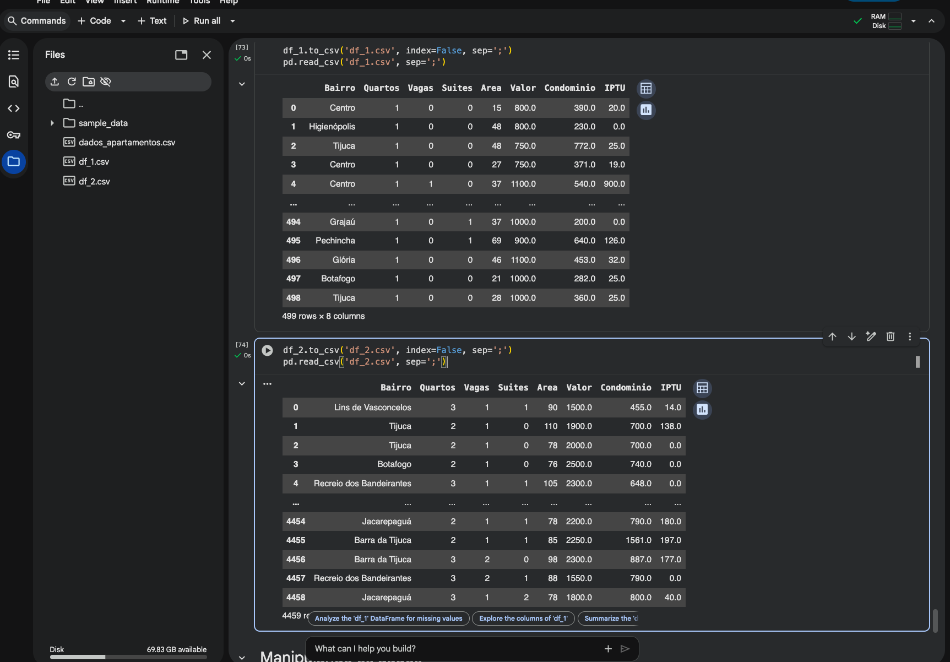Collapse output of the df_1 cell
This screenshot has height=662, width=950.
(x=242, y=84)
